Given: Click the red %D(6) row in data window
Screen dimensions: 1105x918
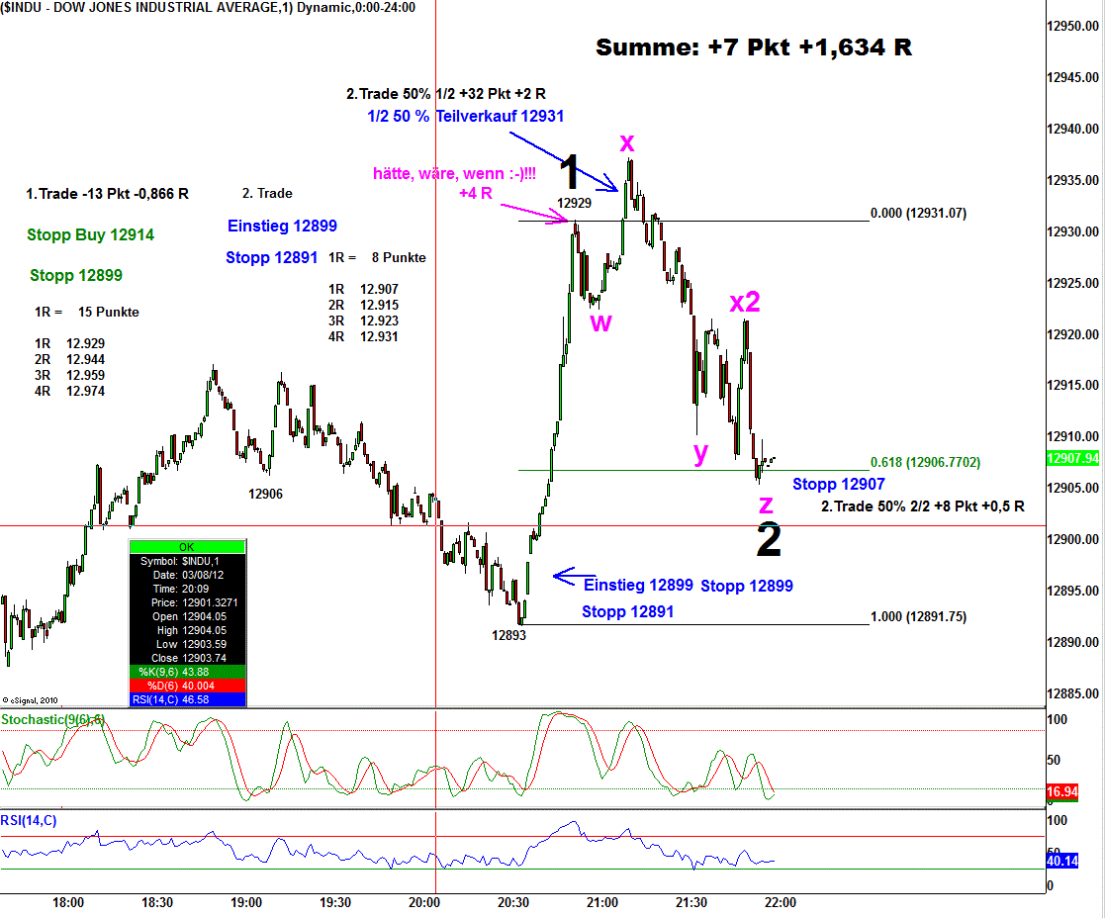Looking at the screenshot, I should (x=187, y=686).
